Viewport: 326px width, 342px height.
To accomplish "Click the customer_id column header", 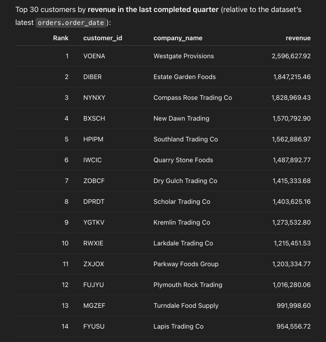I will click(x=103, y=38).
